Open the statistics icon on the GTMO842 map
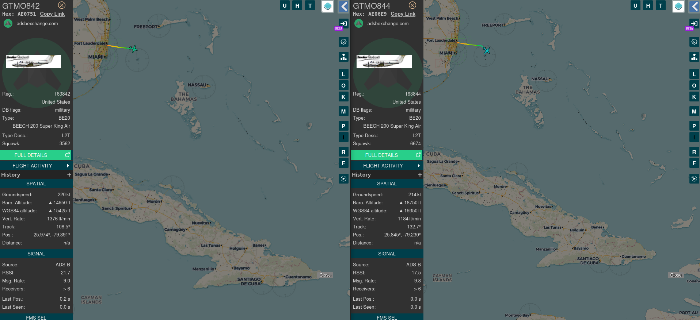The height and width of the screenshot is (320, 700). (343, 57)
